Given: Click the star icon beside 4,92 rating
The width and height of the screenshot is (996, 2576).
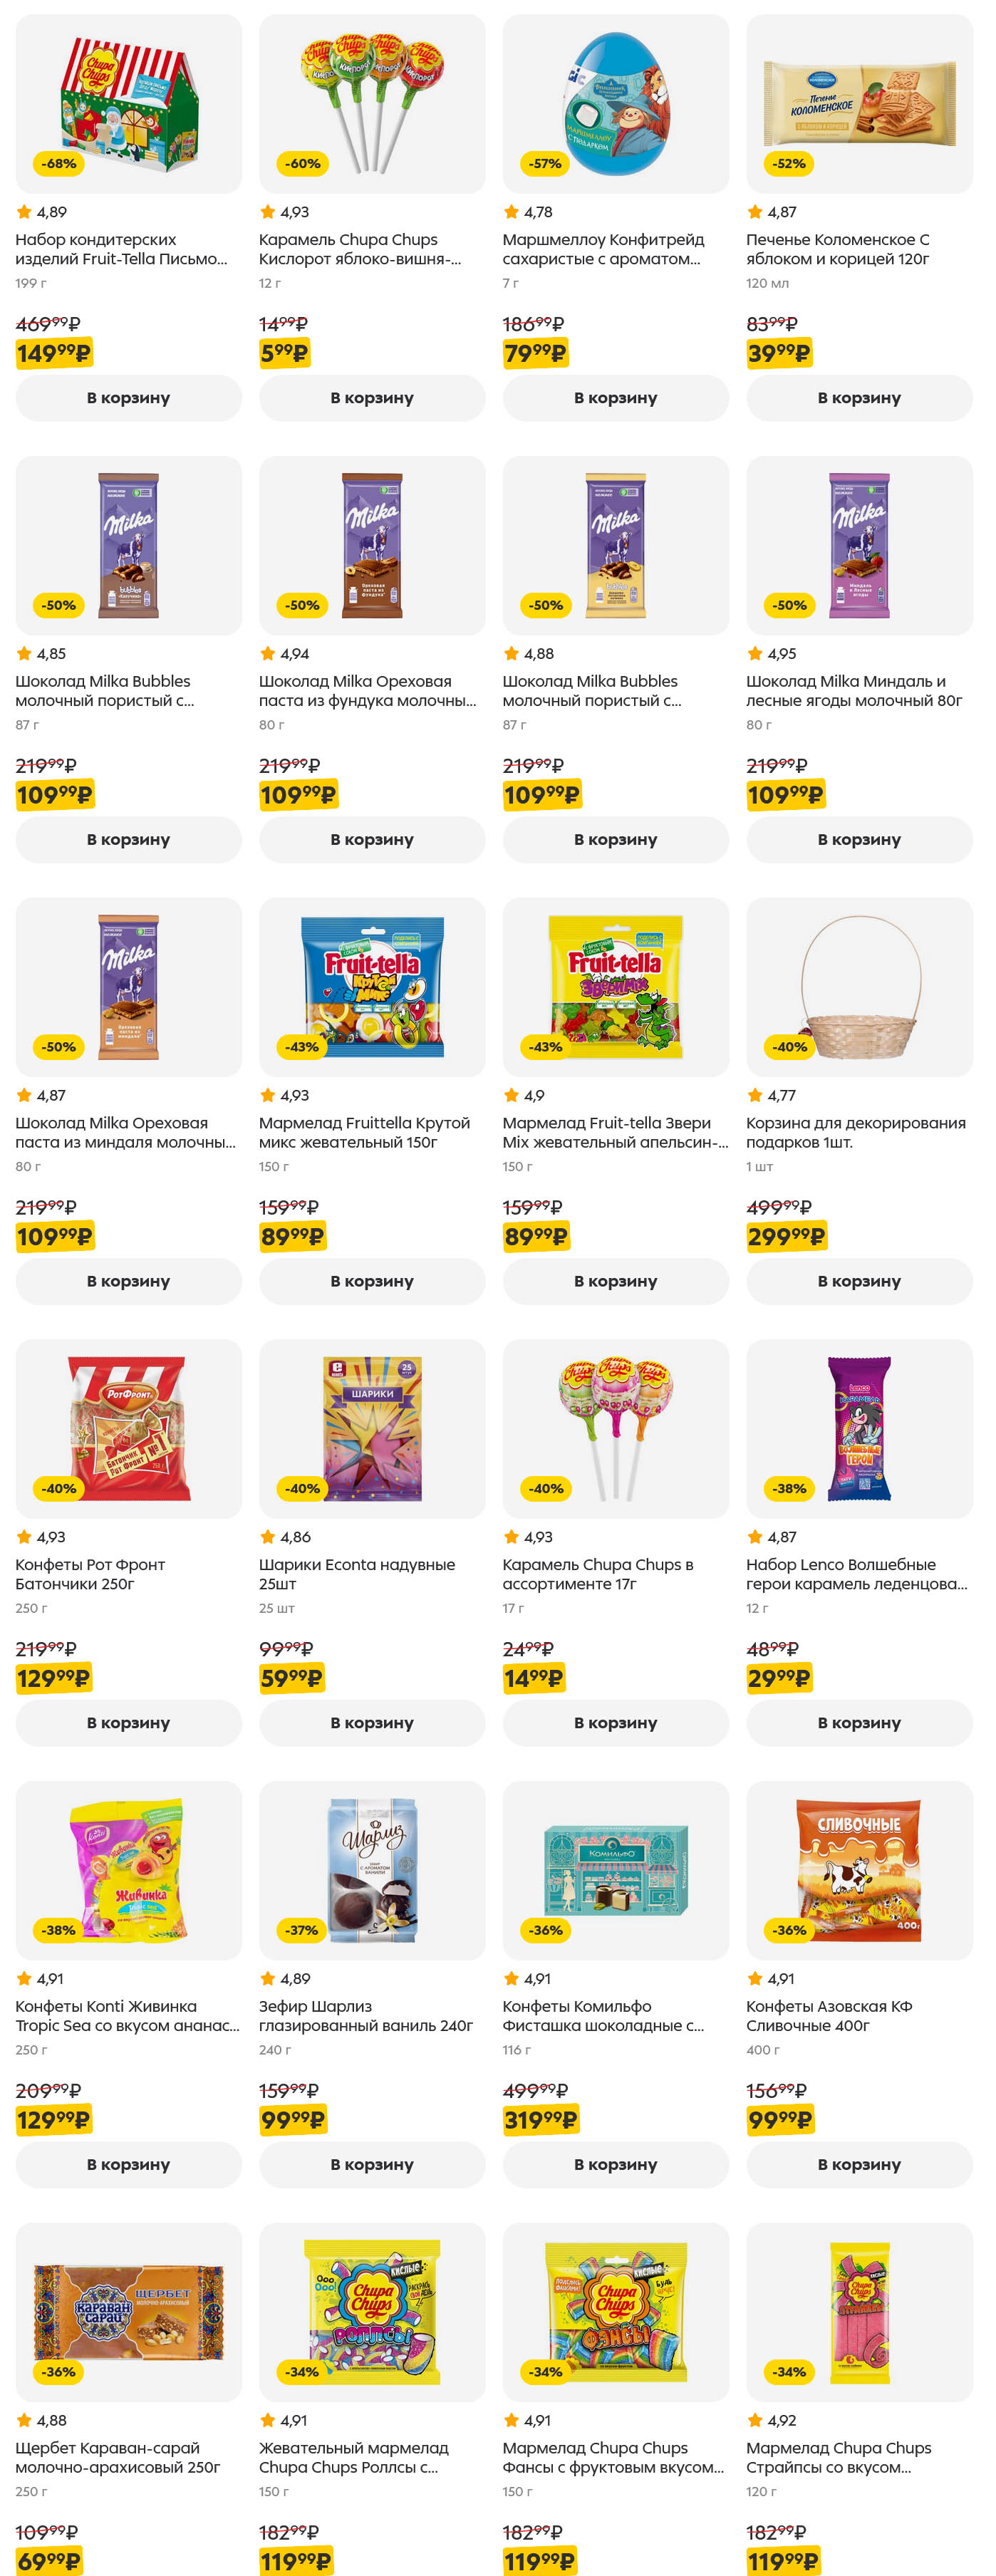Looking at the screenshot, I should pos(755,2420).
